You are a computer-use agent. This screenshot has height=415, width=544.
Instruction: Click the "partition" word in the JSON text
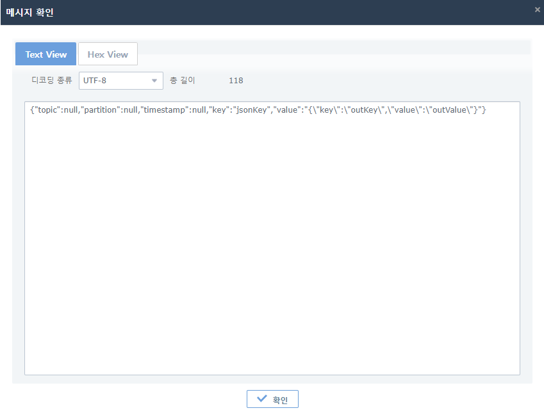pyautogui.click(x=101, y=110)
